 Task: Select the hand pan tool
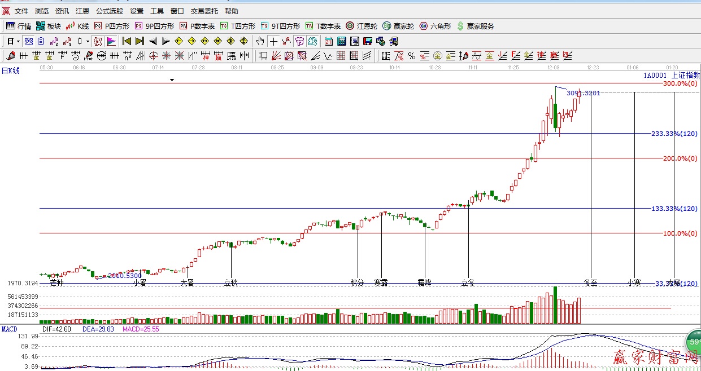coord(260,41)
